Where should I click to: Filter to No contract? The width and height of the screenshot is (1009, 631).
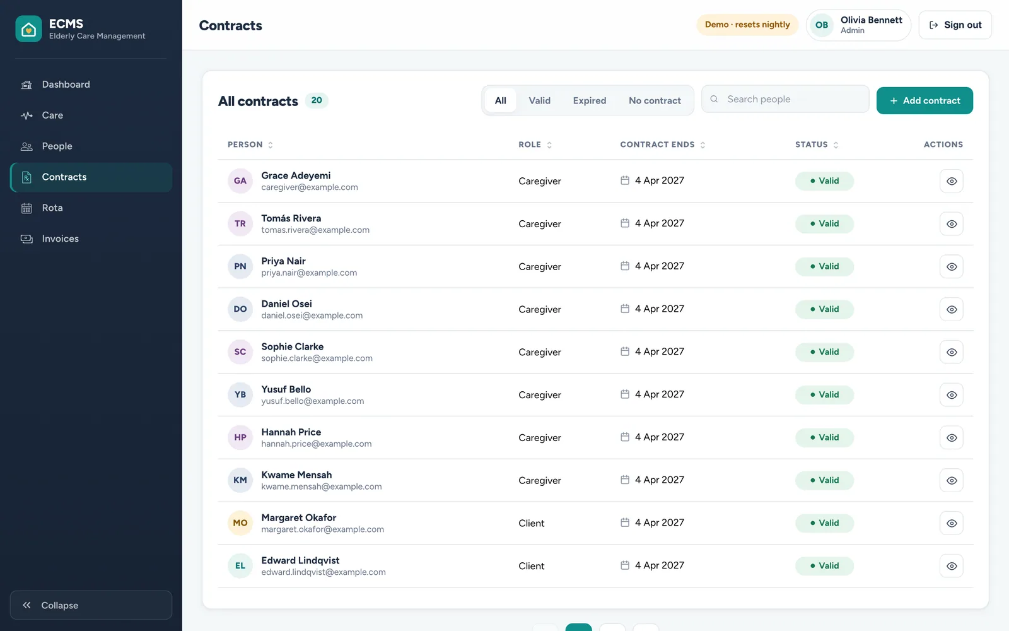point(655,101)
